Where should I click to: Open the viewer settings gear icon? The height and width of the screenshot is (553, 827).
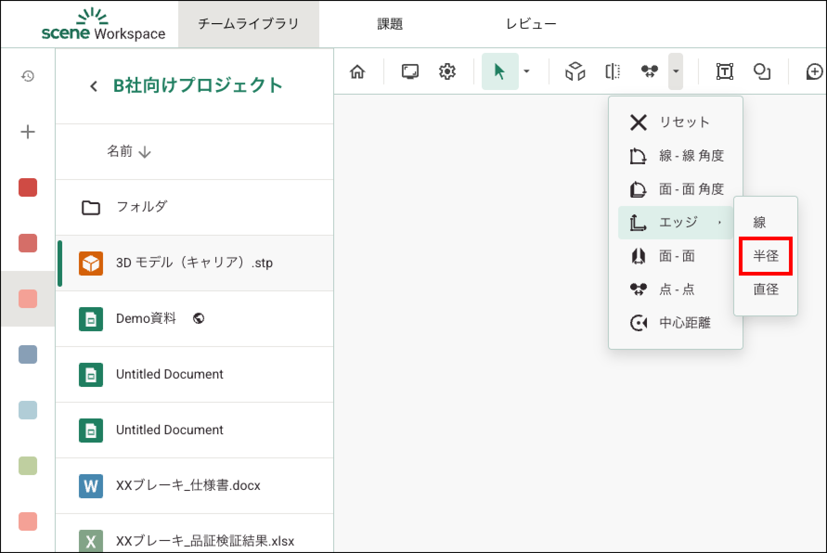tap(447, 71)
